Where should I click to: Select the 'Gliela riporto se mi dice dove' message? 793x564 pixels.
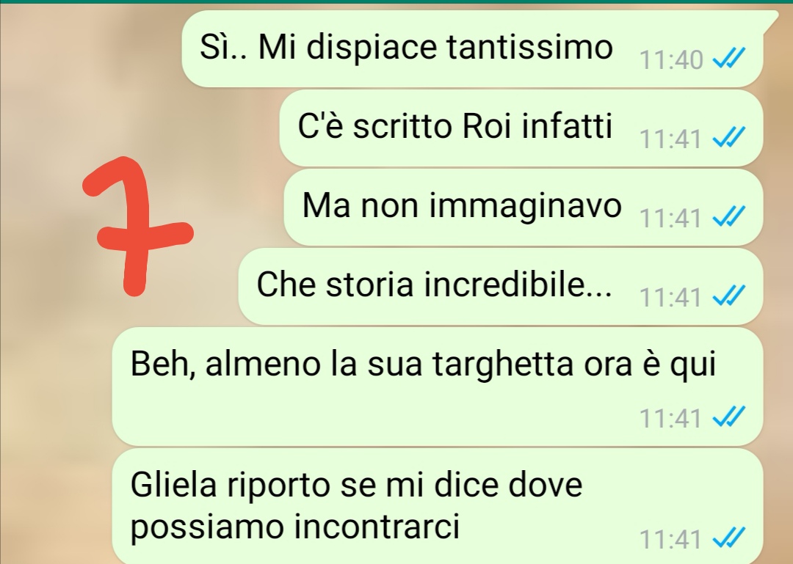[437, 506]
